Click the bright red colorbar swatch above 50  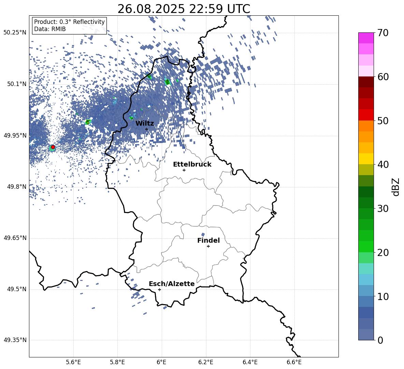point(366,115)
